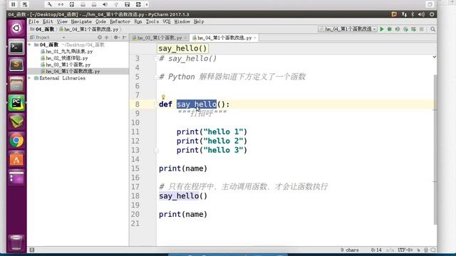This screenshot has height=256, width=456.
Task: Toggle file read-only lock in status bar
Action: (418, 250)
